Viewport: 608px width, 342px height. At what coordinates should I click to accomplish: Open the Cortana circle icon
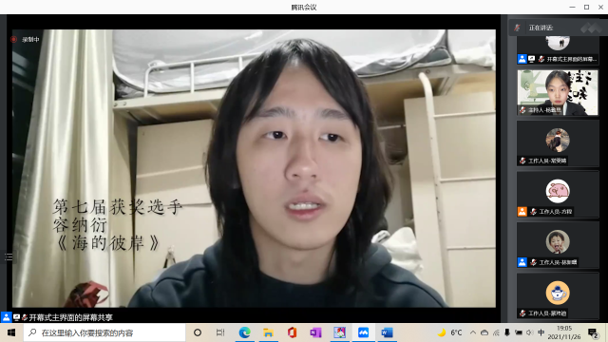(198, 332)
